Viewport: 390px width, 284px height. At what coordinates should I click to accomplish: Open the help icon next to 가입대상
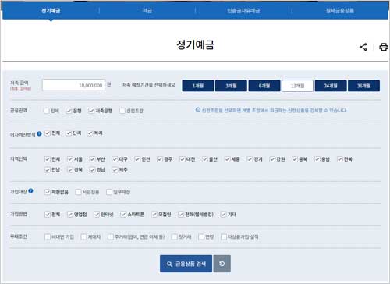[x=30, y=191]
